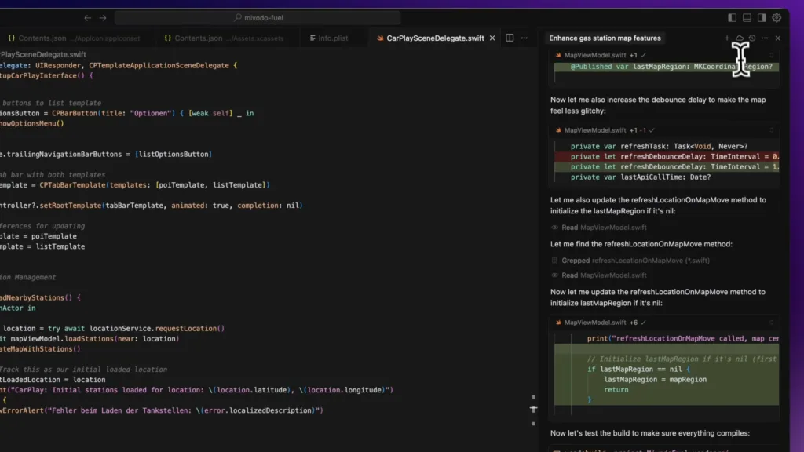
Task: Switch to the Info.plist tab
Action: click(x=329, y=38)
